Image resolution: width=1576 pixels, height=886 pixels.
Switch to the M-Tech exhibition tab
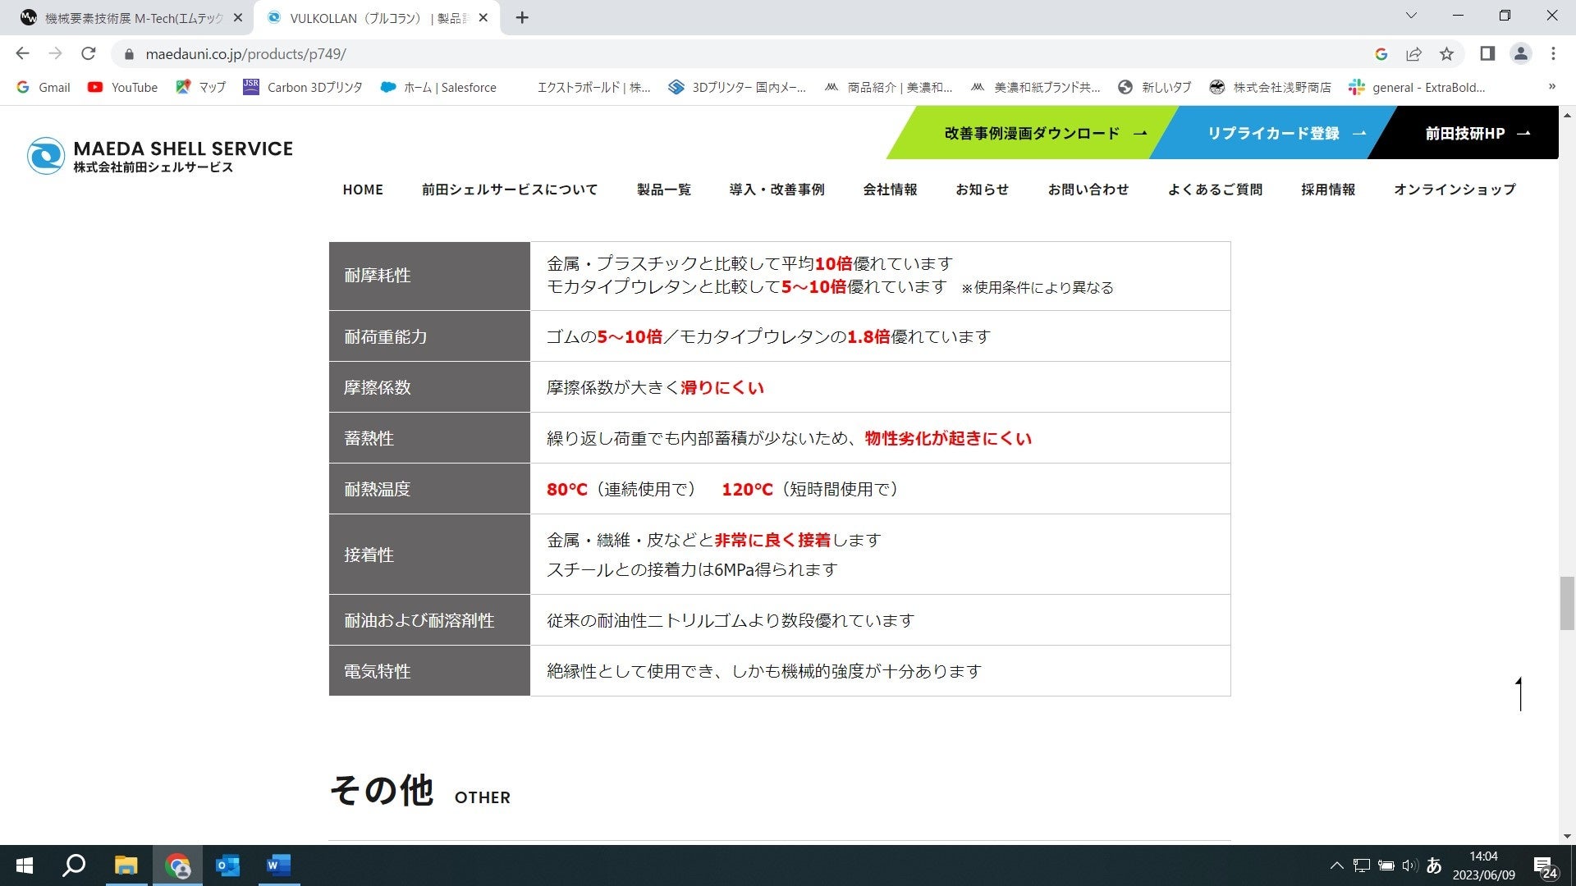pos(131,18)
